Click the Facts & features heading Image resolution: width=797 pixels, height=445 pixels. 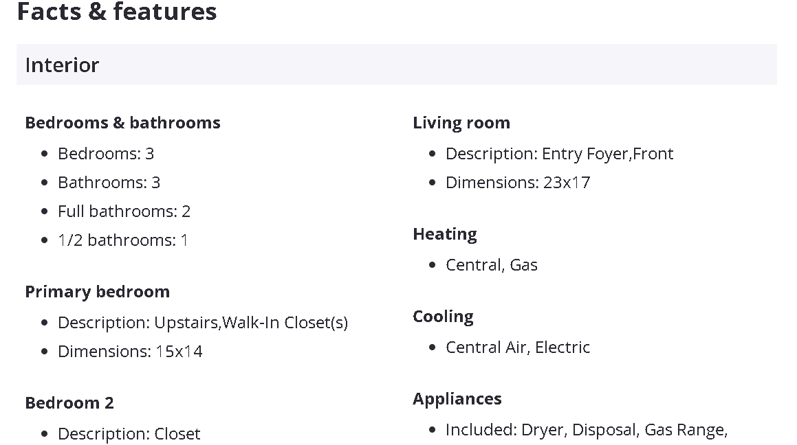[x=117, y=12]
